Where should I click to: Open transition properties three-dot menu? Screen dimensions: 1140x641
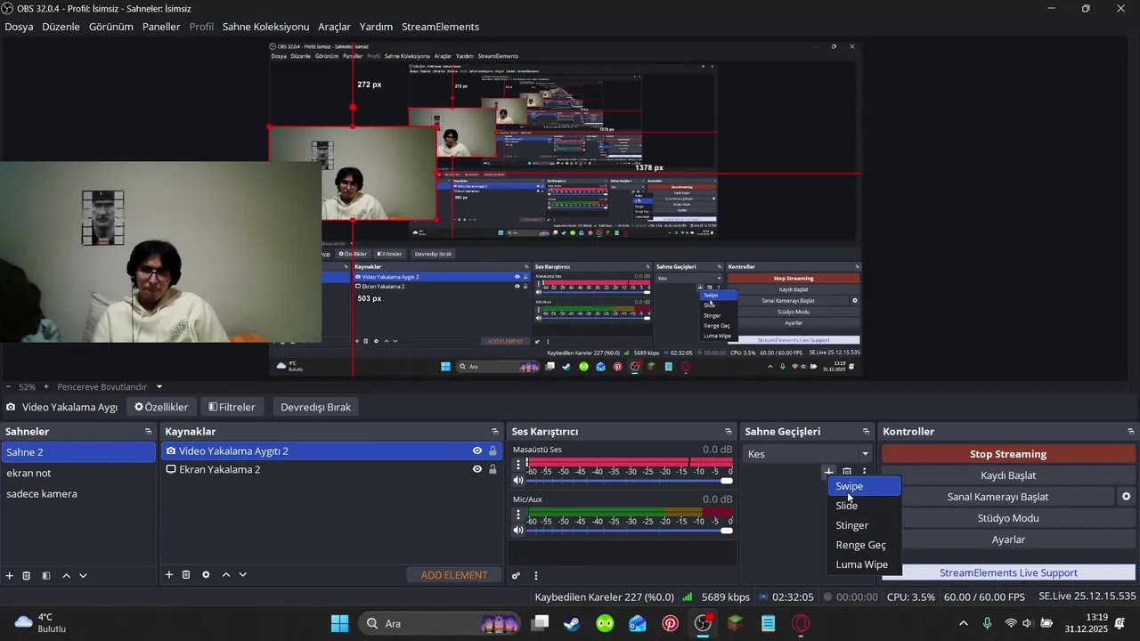(864, 472)
